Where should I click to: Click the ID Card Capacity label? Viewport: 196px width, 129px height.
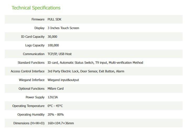click(x=33, y=37)
